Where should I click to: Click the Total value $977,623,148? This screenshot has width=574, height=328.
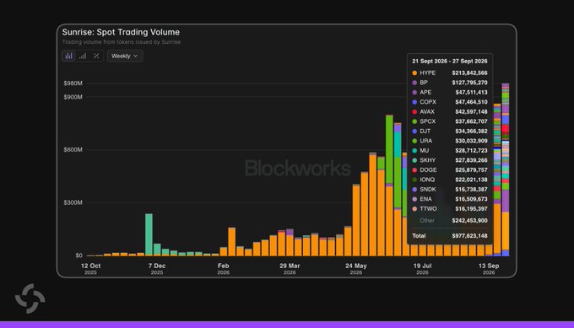point(469,236)
